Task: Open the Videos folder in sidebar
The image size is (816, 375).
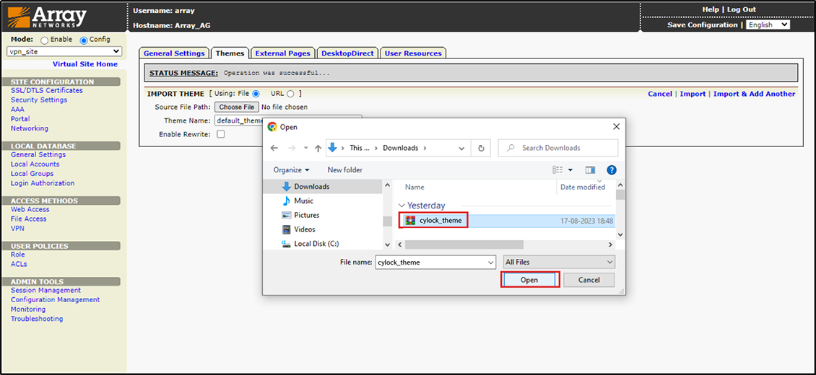Action: 304,229
